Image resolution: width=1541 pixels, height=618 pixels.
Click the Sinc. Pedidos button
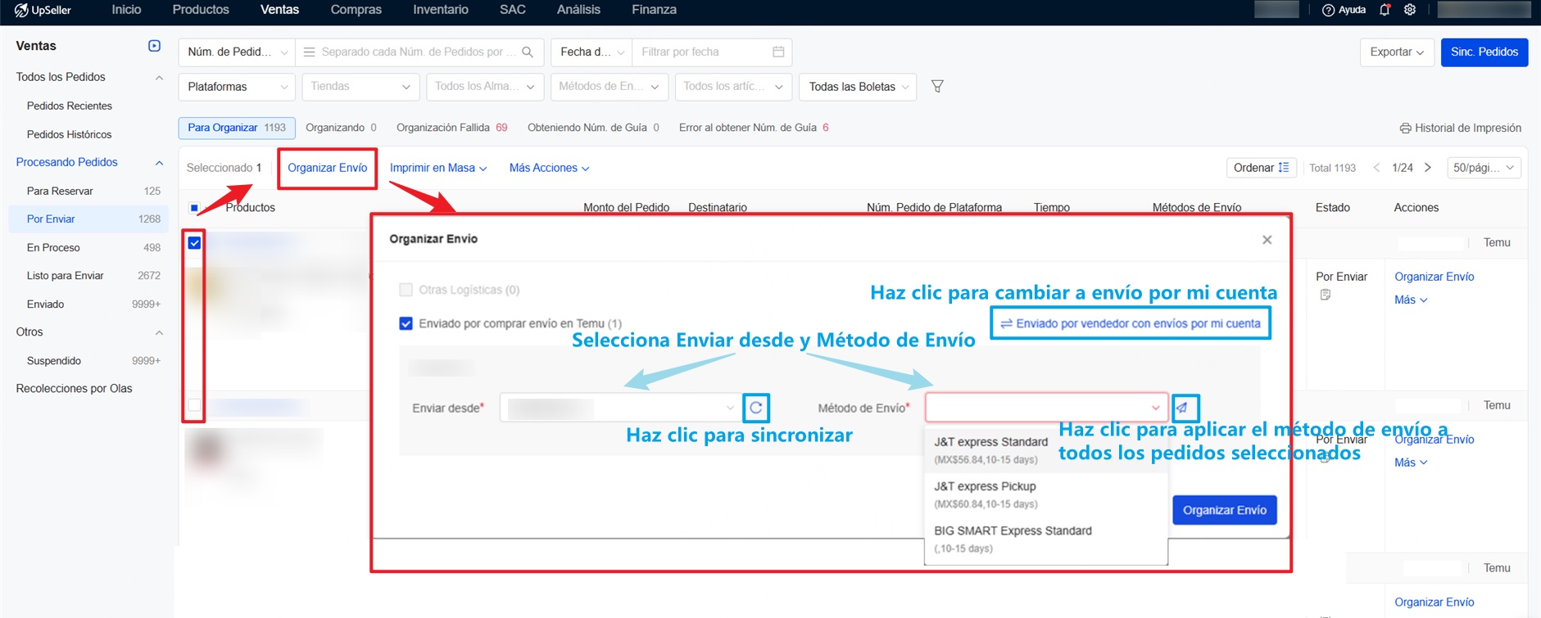click(x=1484, y=52)
